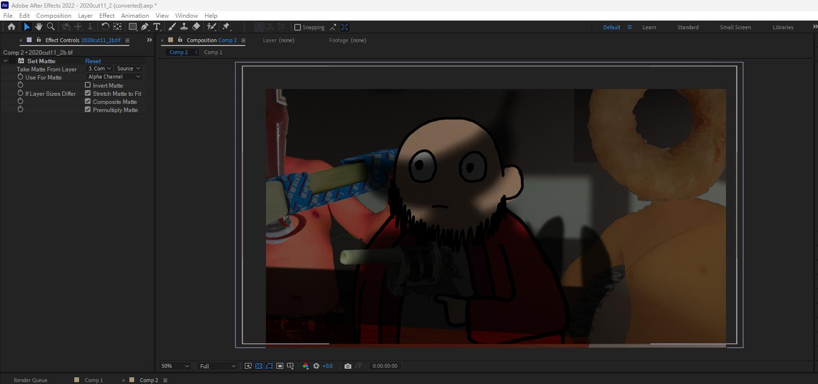This screenshot has height=384, width=818.
Task: Open the workspace overflow chevron menu
Action: pyautogui.click(x=815, y=27)
